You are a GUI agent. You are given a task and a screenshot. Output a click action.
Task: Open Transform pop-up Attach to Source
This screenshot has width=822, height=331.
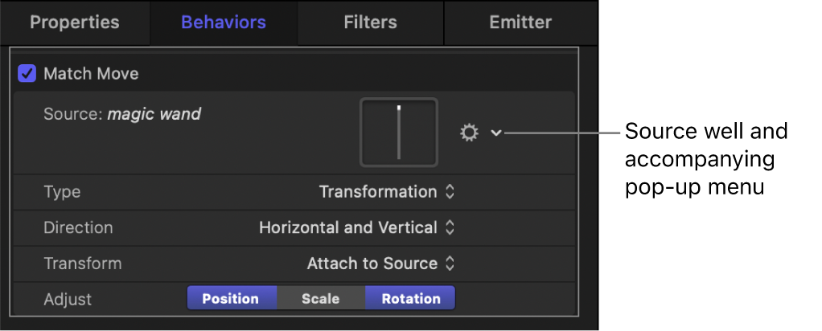coord(380,264)
